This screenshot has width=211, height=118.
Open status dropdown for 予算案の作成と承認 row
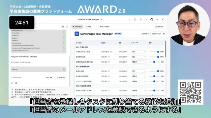pyautogui.click(x=139, y=52)
